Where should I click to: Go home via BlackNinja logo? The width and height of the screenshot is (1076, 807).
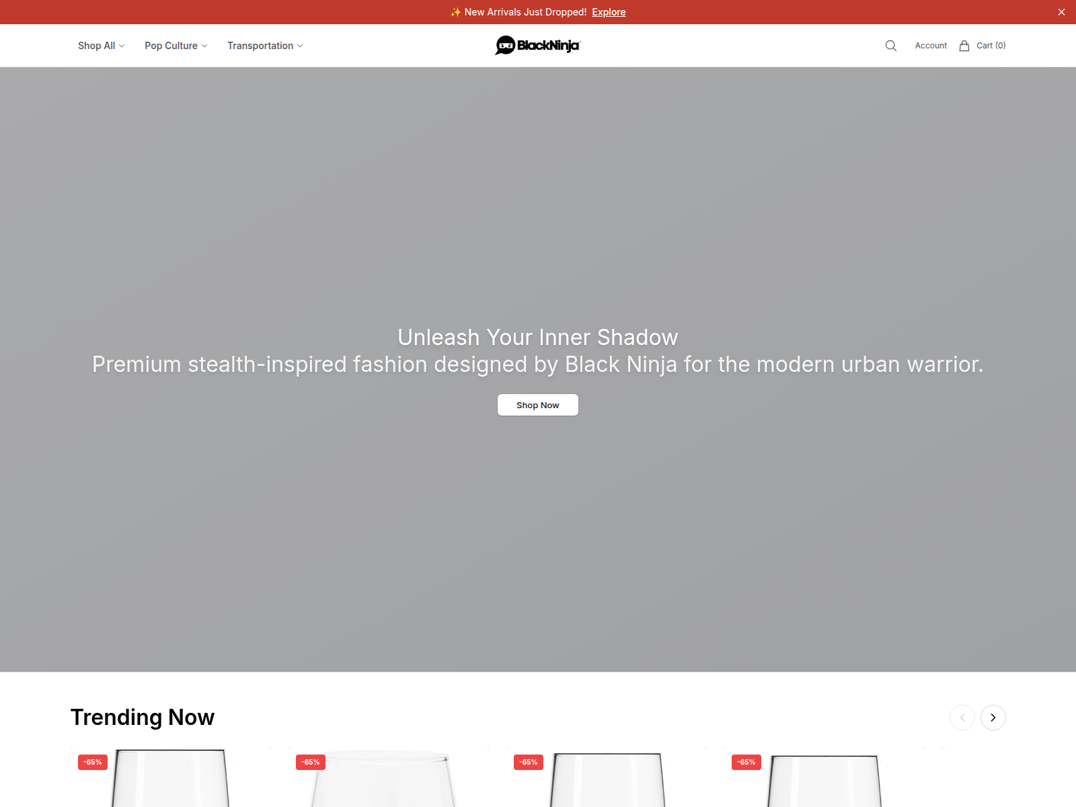pyautogui.click(x=538, y=45)
